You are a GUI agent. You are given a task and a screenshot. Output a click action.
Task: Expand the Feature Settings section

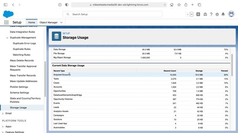(x=3, y=132)
